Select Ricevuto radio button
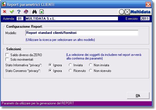 pos(70,71)
